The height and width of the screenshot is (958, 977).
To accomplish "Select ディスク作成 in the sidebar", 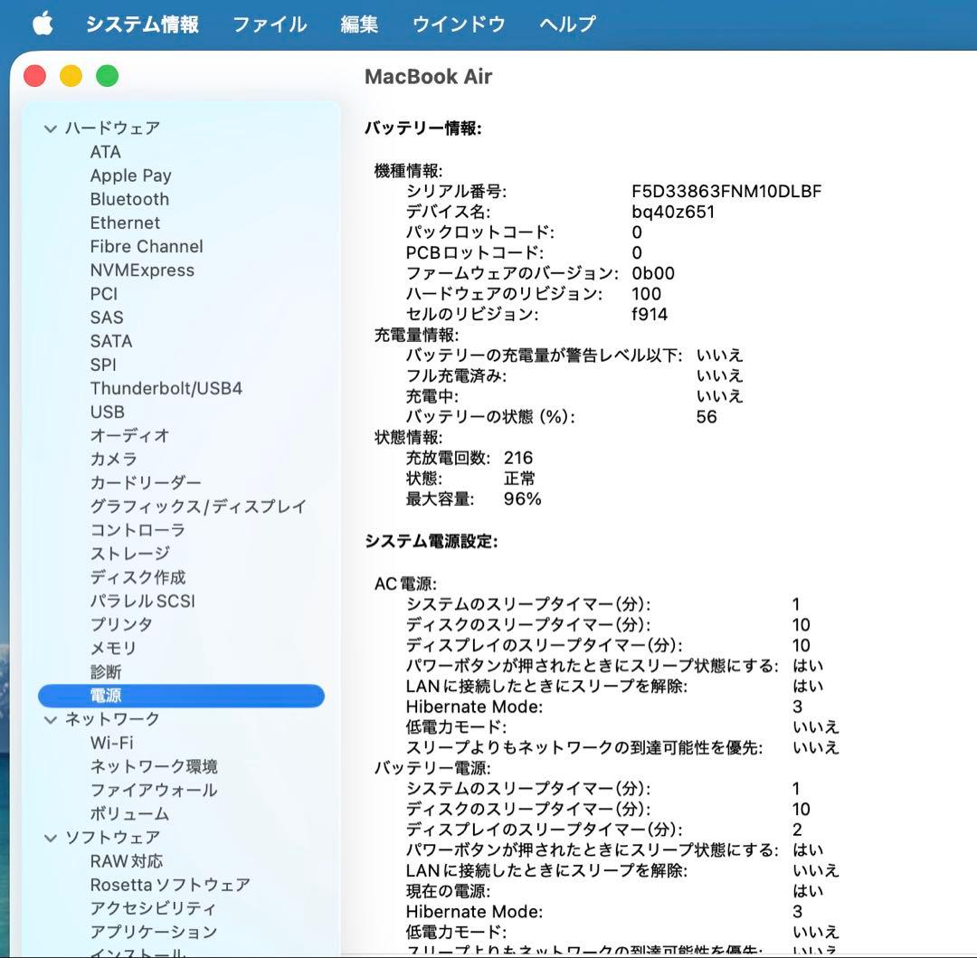I will [x=138, y=577].
